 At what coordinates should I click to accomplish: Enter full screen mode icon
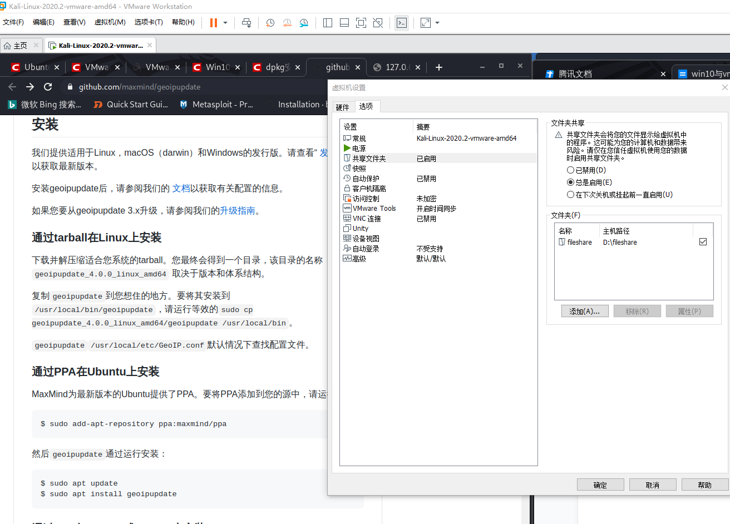pyautogui.click(x=361, y=23)
